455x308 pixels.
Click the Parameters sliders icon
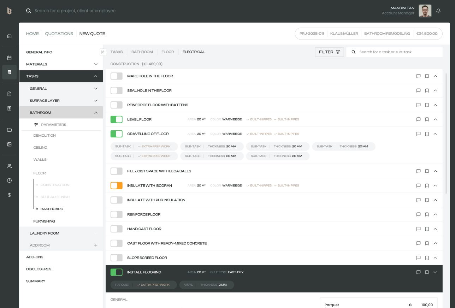[x=36, y=125]
